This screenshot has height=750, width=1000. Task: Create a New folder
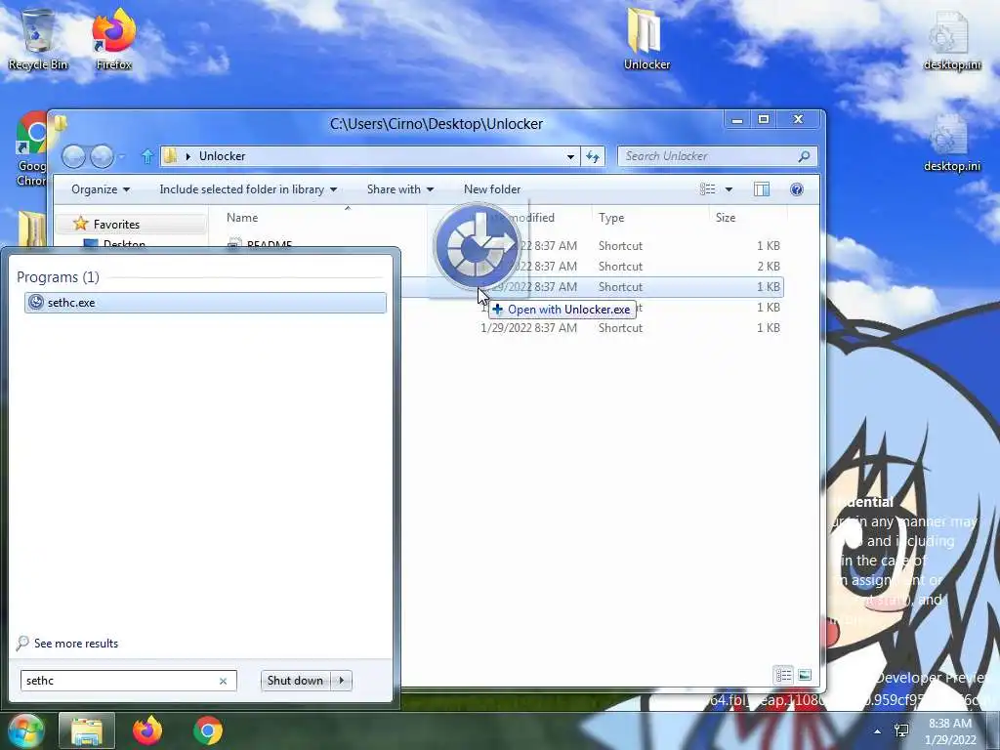pyautogui.click(x=492, y=189)
